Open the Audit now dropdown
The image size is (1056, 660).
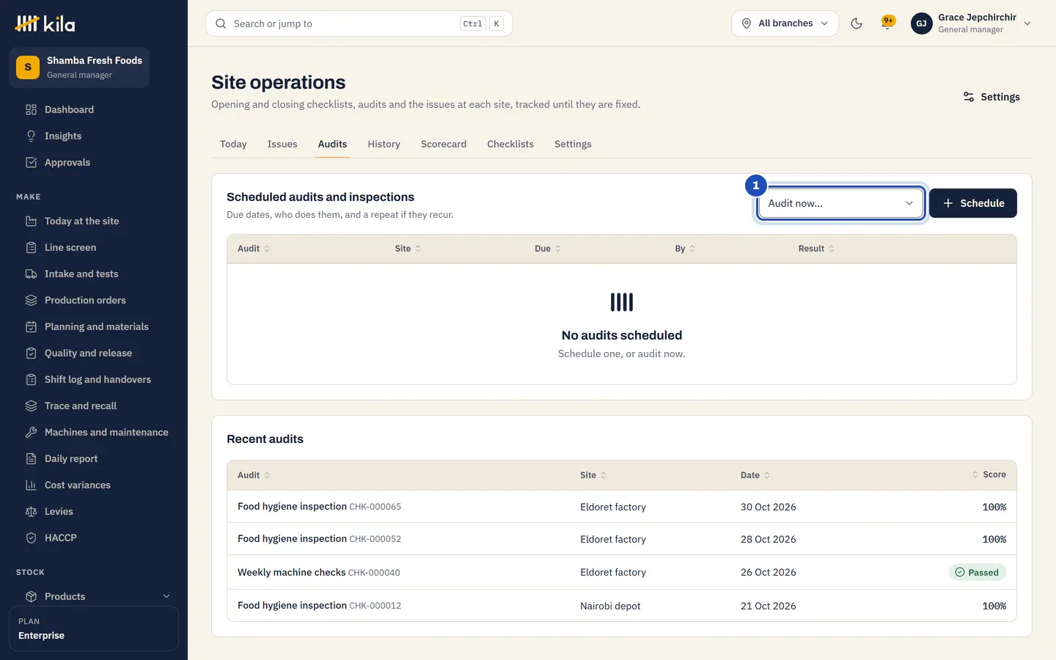coord(840,203)
